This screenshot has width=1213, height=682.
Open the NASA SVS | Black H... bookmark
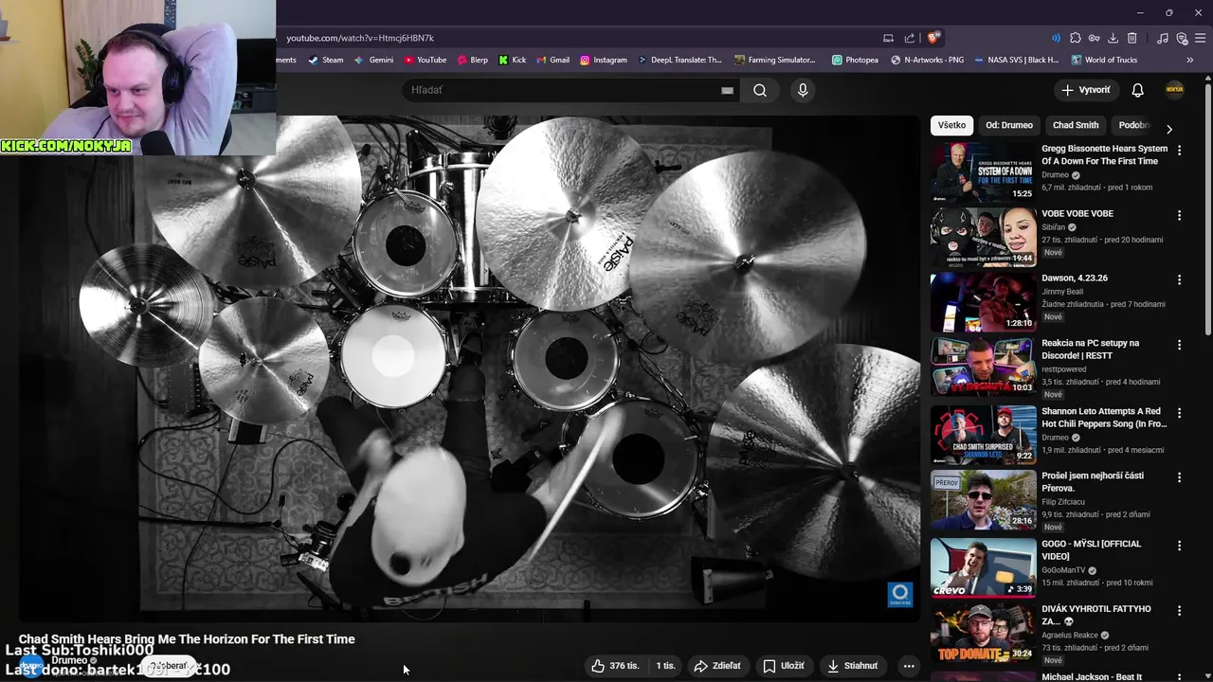pos(1016,60)
